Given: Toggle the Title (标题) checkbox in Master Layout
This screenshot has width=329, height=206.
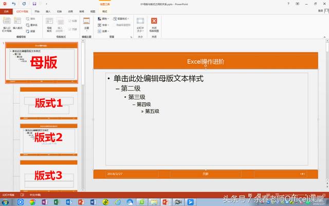Looking at the screenshot, I should click(72, 21).
